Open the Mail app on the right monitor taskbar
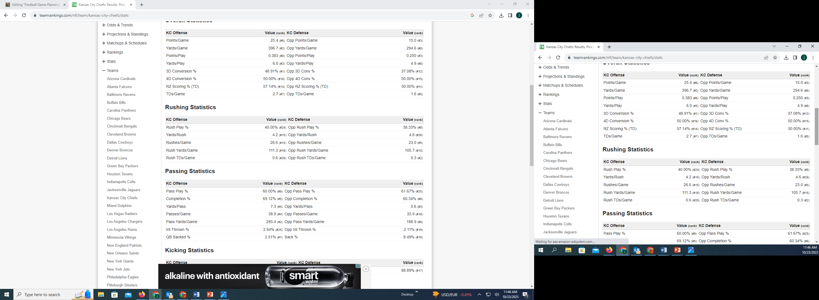Viewport: 819px width, 300px height. coord(596,250)
